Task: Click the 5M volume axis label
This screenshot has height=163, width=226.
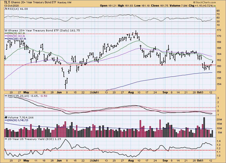Action: click(x=220, y=133)
